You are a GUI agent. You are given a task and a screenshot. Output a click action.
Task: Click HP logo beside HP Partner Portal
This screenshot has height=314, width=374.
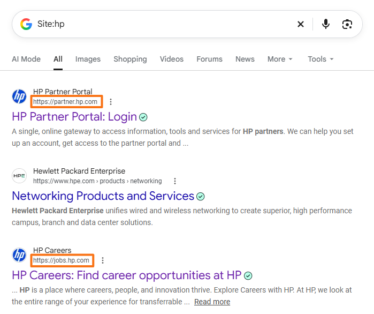coord(19,96)
